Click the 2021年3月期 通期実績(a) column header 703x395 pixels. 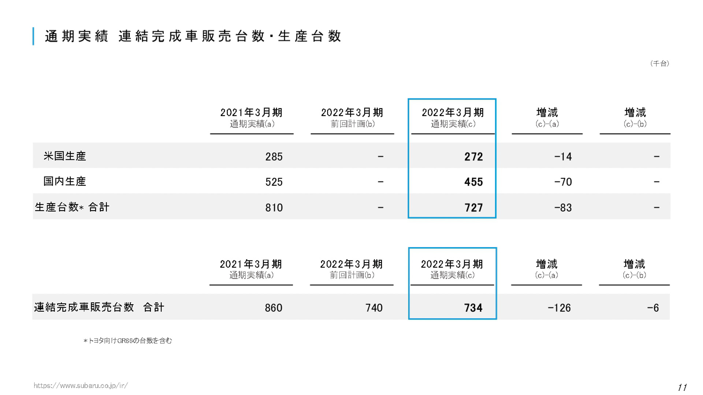tap(252, 117)
